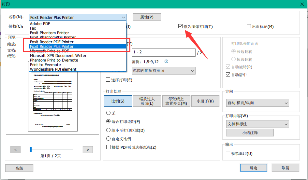The height and width of the screenshot is (180, 308).
Task: Toggle the auto-center checkbox
Action: pos(228,75)
